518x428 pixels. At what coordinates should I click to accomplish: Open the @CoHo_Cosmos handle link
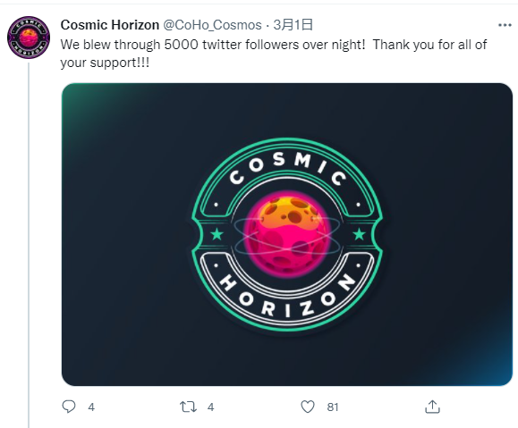click(212, 25)
